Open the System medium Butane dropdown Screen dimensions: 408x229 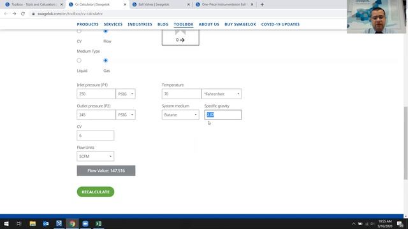(x=180, y=114)
